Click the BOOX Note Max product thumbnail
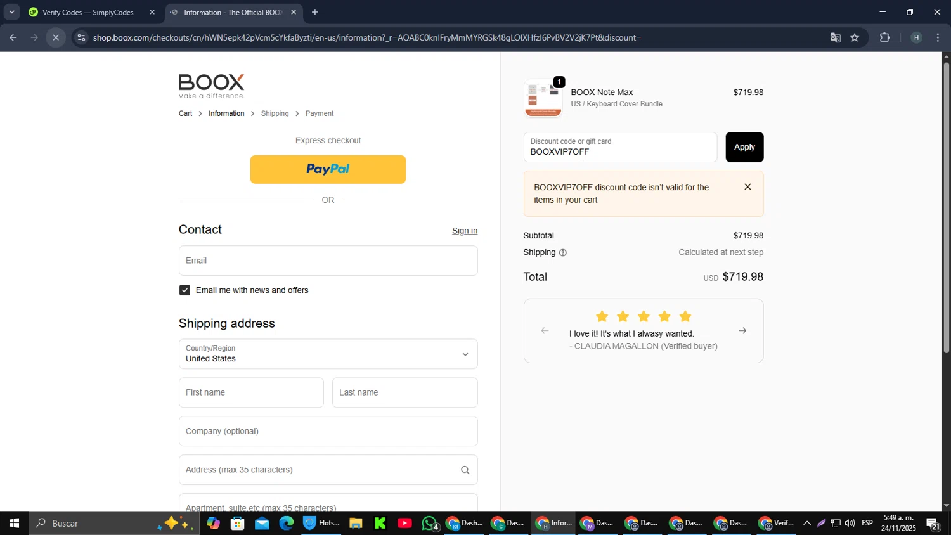Screen dimensions: 951x535 click(543, 98)
